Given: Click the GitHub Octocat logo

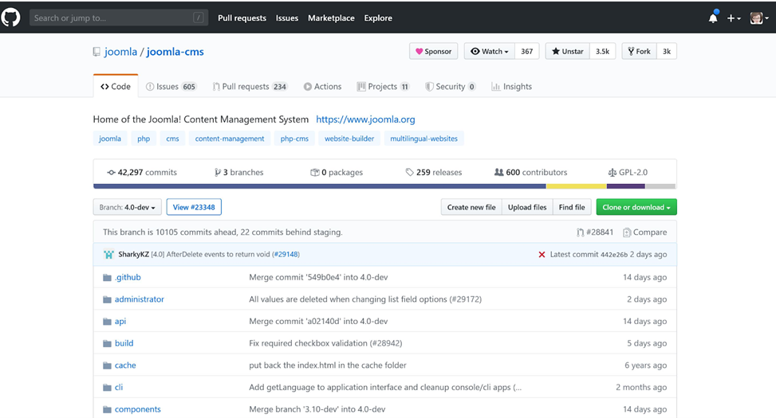Looking at the screenshot, I should (x=11, y=18).
